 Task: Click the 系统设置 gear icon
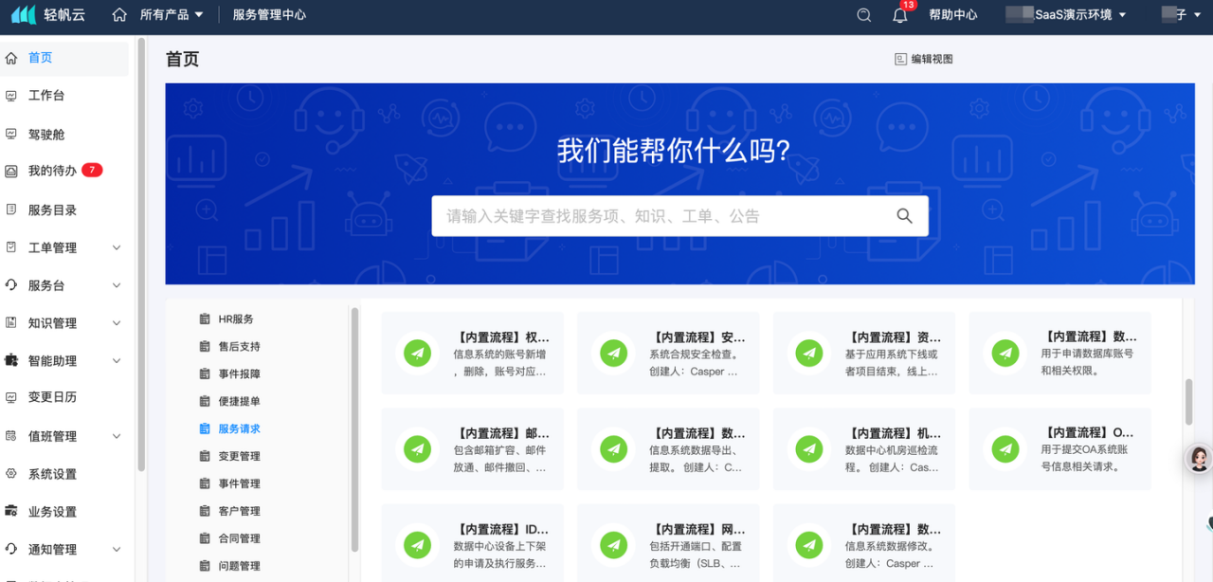click(x=11, y=474)
